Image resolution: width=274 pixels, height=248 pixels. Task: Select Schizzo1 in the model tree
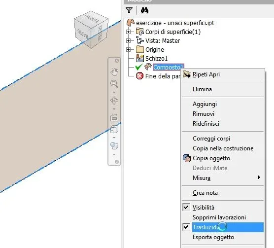tap(156, 58)
